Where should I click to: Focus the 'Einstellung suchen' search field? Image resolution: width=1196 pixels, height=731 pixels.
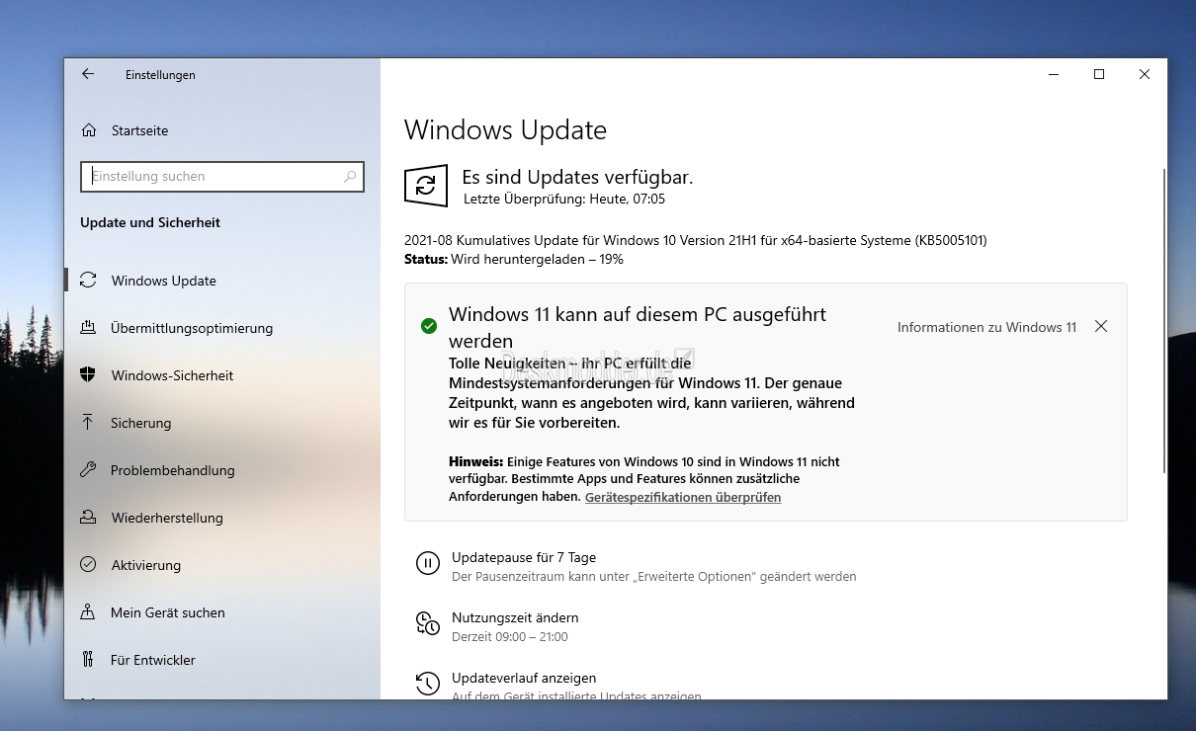(x=222, y=177)
